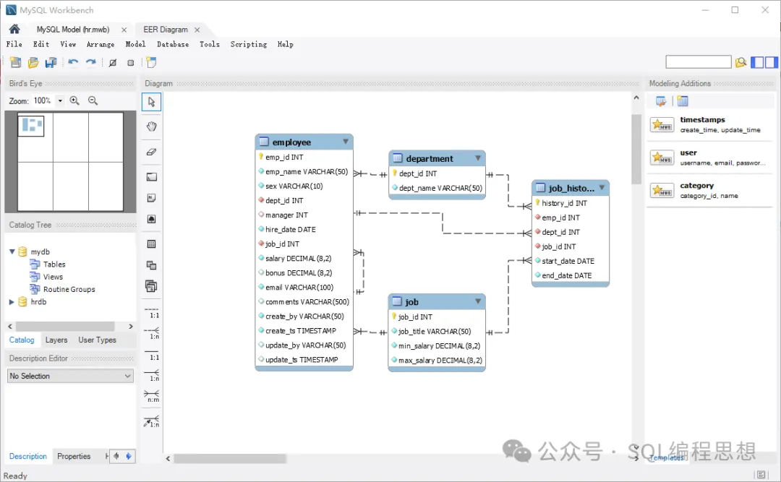Select the Eraser tool
781x482 pixels.
coord(151,152)
